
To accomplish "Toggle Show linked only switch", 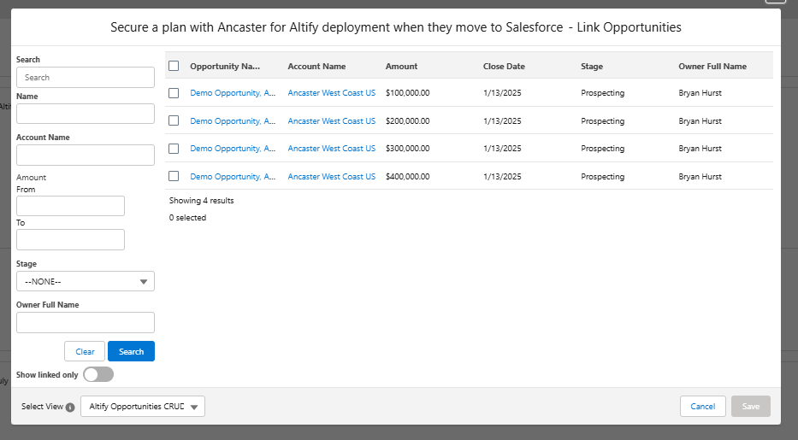I will 98,374.
